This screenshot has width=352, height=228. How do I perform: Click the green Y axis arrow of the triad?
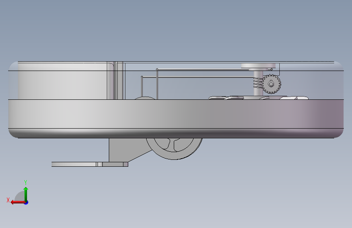click(x=26, y=194)
